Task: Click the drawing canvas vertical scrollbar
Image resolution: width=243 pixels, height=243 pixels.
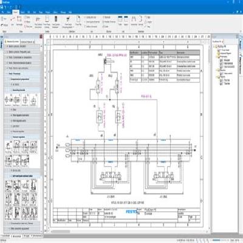Action: pos(209,56)
